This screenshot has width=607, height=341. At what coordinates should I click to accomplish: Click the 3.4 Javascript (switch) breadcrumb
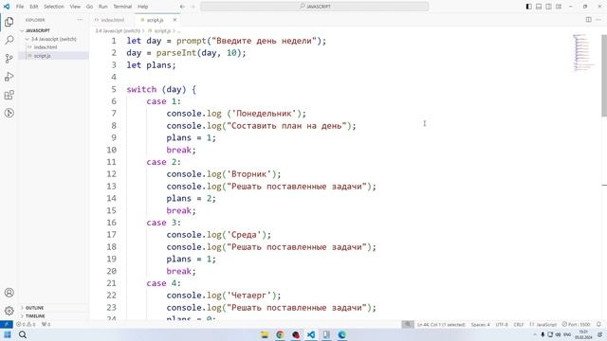point(118,30)
